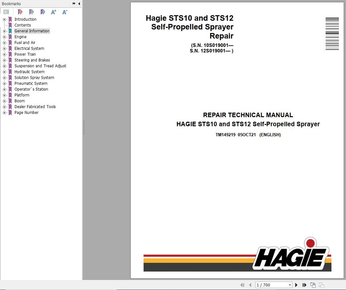Expand the General Information bookmark

click(4, 31)
